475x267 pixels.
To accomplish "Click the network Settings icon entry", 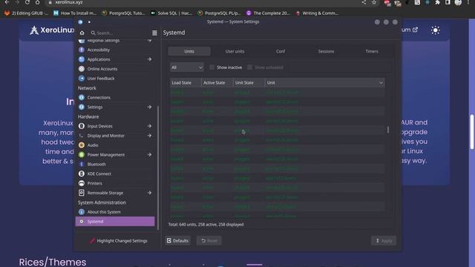I will 82,107.
